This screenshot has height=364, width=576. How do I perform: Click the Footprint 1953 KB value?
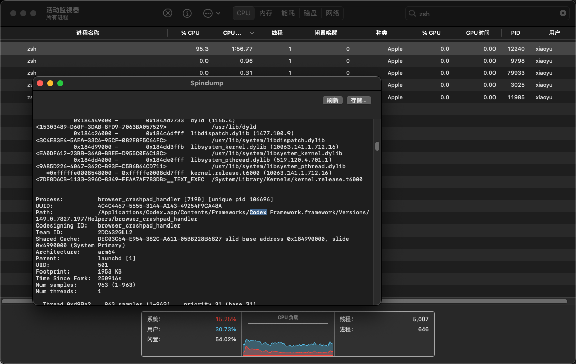click(x=109, y=272)
